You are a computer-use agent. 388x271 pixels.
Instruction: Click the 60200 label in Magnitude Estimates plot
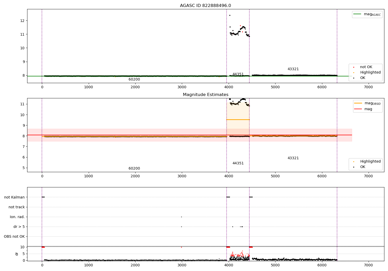pyautogui.click(x=134, y=169)
